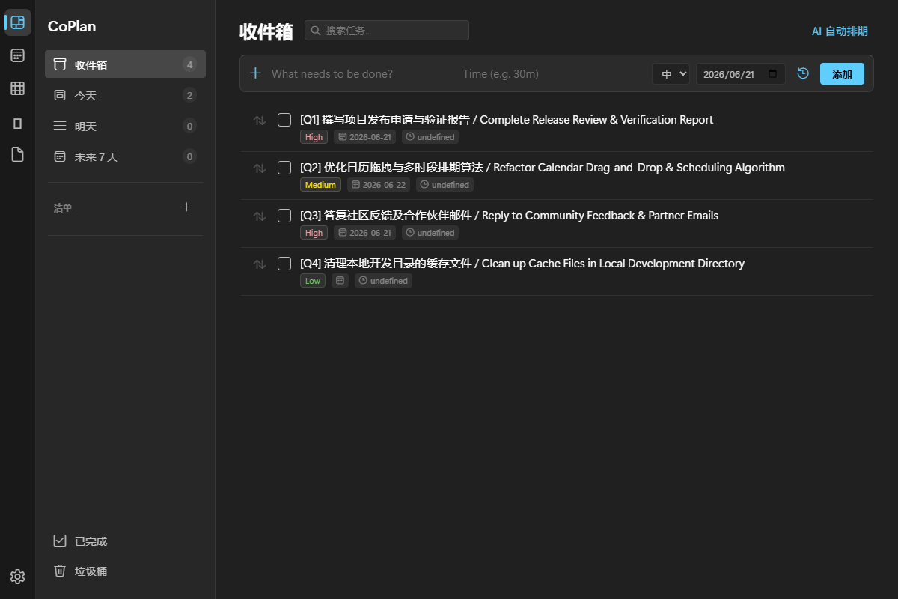
Task: Click the Low priority tag on Q4
Action: point(313,281)
